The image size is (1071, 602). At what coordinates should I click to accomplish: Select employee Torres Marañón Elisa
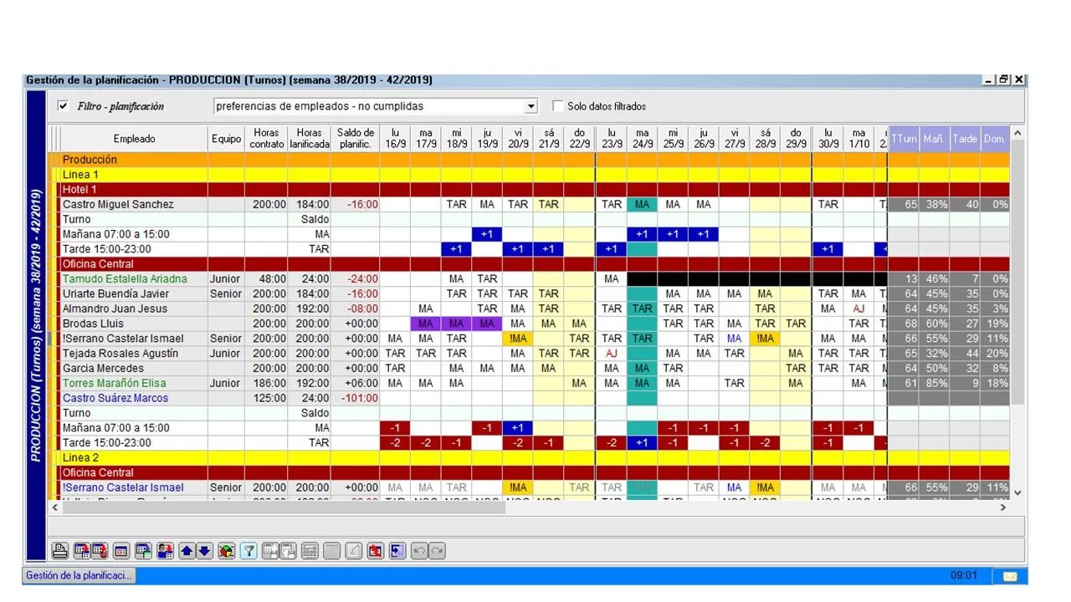click(114, 384)
